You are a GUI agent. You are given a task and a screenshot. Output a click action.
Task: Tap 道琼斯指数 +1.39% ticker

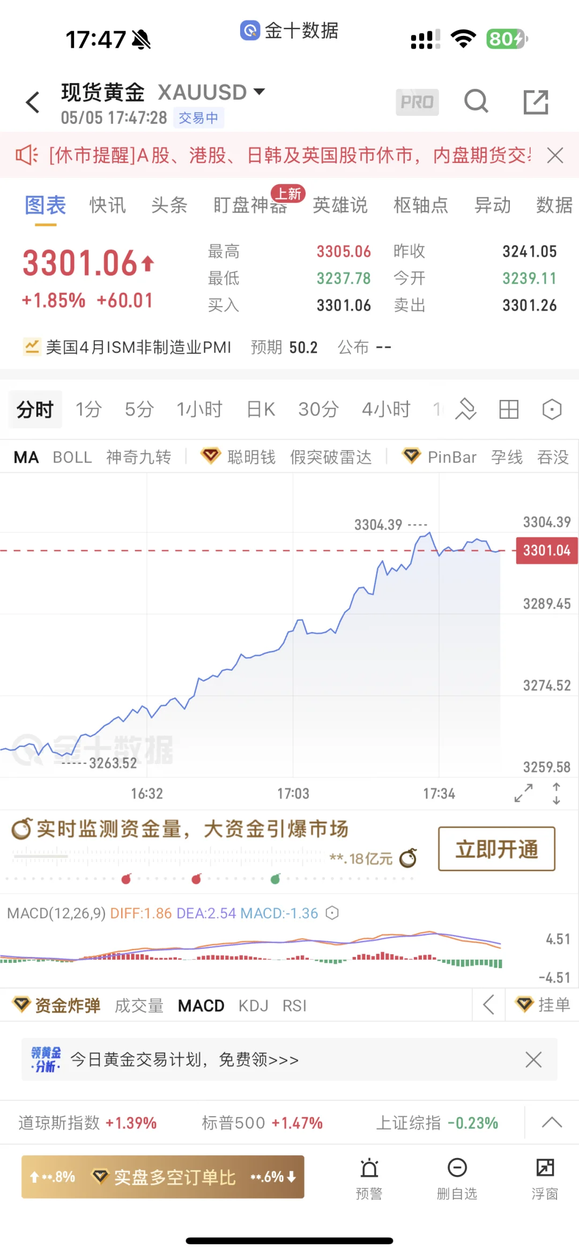[x=87, y=1123]
